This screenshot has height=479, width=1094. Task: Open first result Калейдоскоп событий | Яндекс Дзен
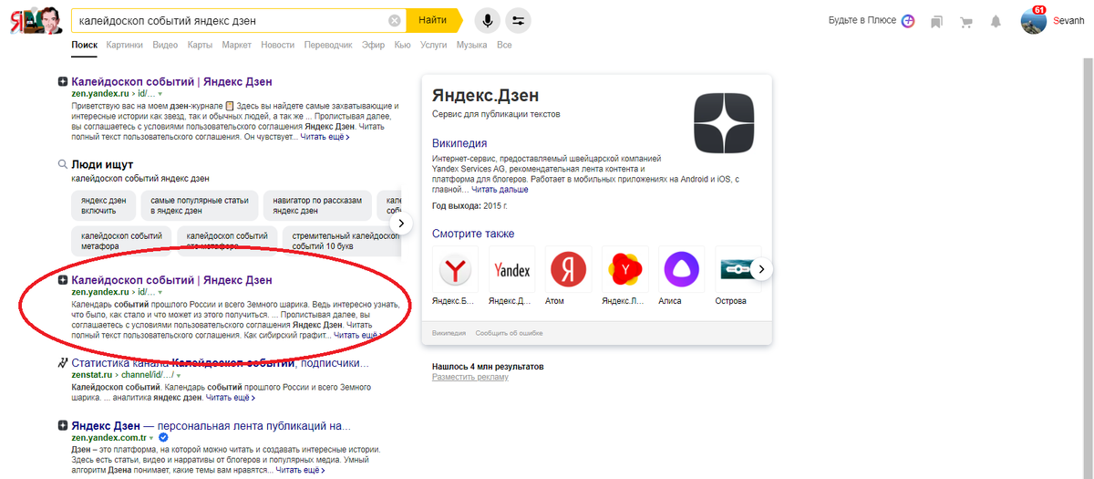click(x=171, y=81)
